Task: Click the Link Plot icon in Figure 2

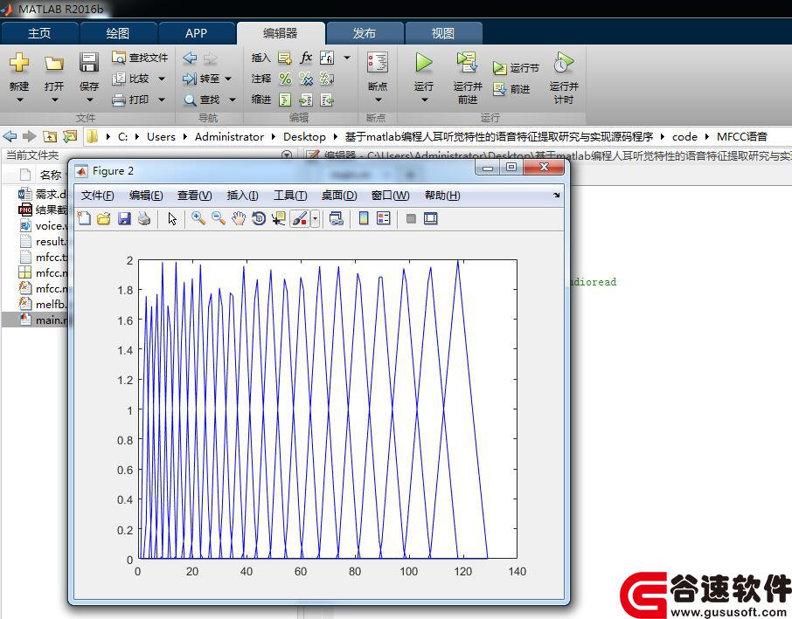Action: tap(336, 218)
